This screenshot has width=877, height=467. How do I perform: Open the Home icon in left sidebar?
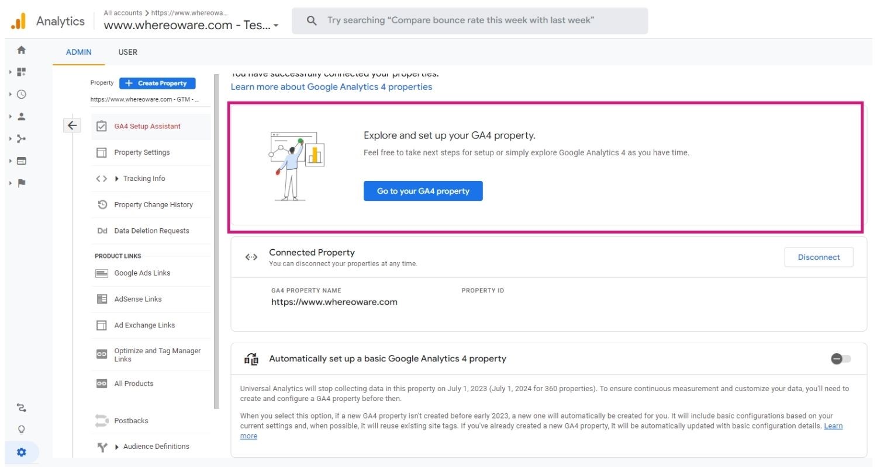coord(22,50)
